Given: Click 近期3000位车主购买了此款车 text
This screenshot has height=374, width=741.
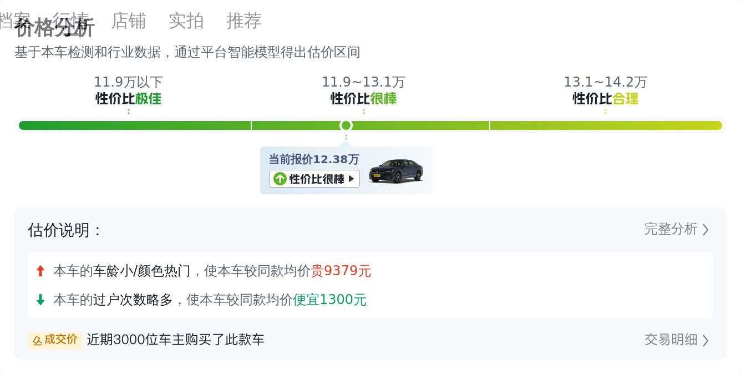Looking at the screenshot, I should point(175,340).
